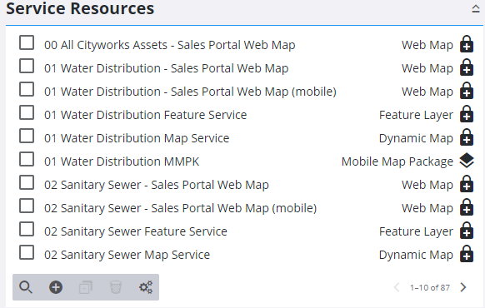
Task: Go to previous page of results
Action: 397,287
